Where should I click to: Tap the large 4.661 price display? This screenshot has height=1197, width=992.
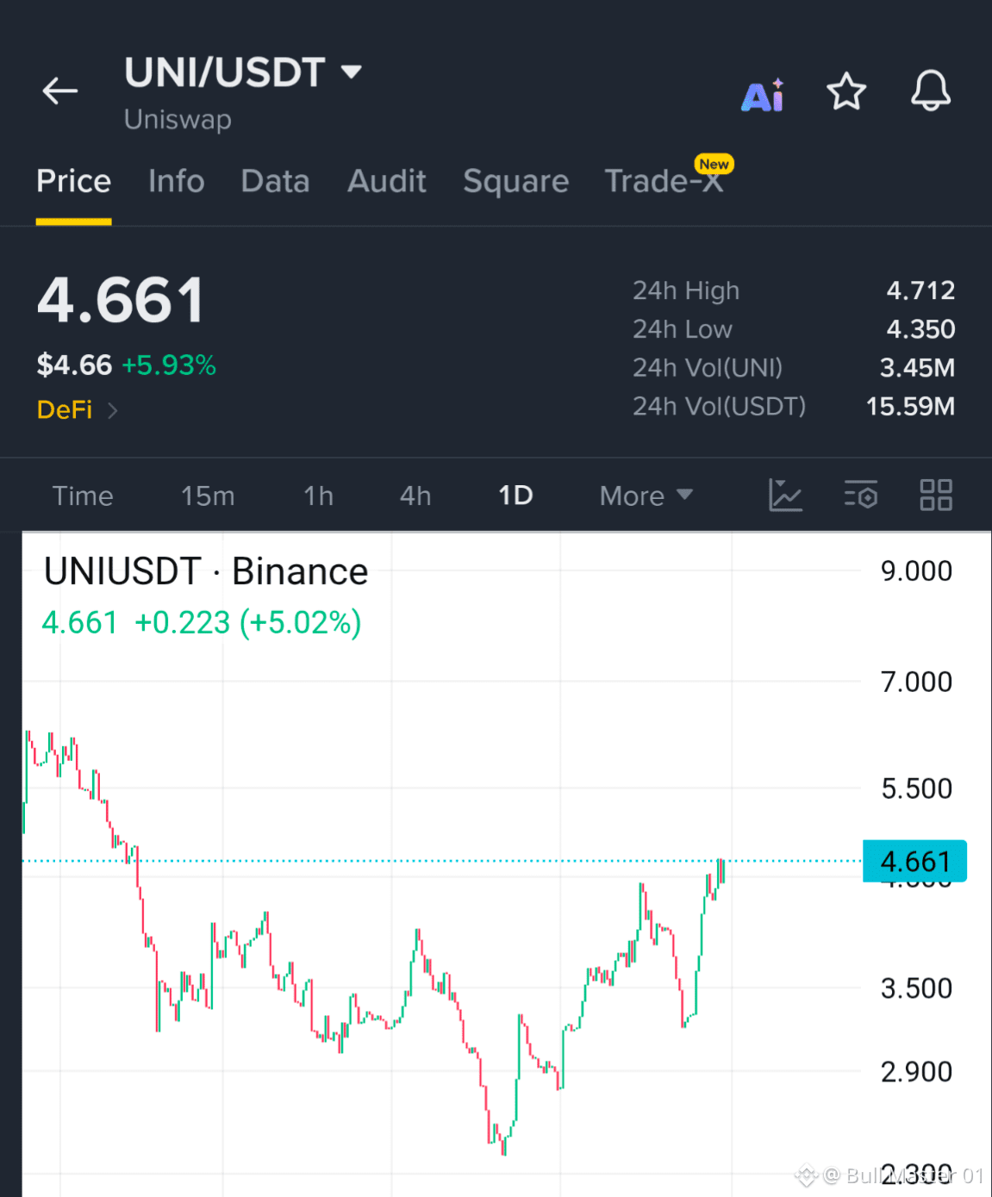pyautogui.click(x=121, y=301)
